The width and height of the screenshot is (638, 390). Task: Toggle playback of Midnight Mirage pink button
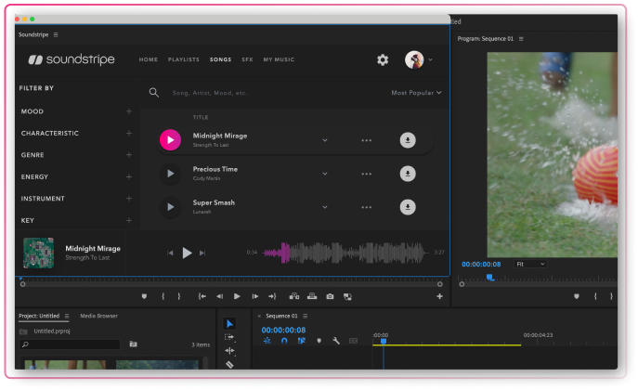coord(169,140)
